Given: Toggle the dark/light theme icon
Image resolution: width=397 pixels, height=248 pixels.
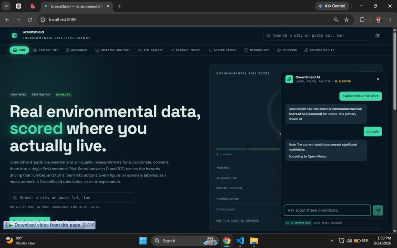Looking at the screenshot, I should (x=377, y=36).
